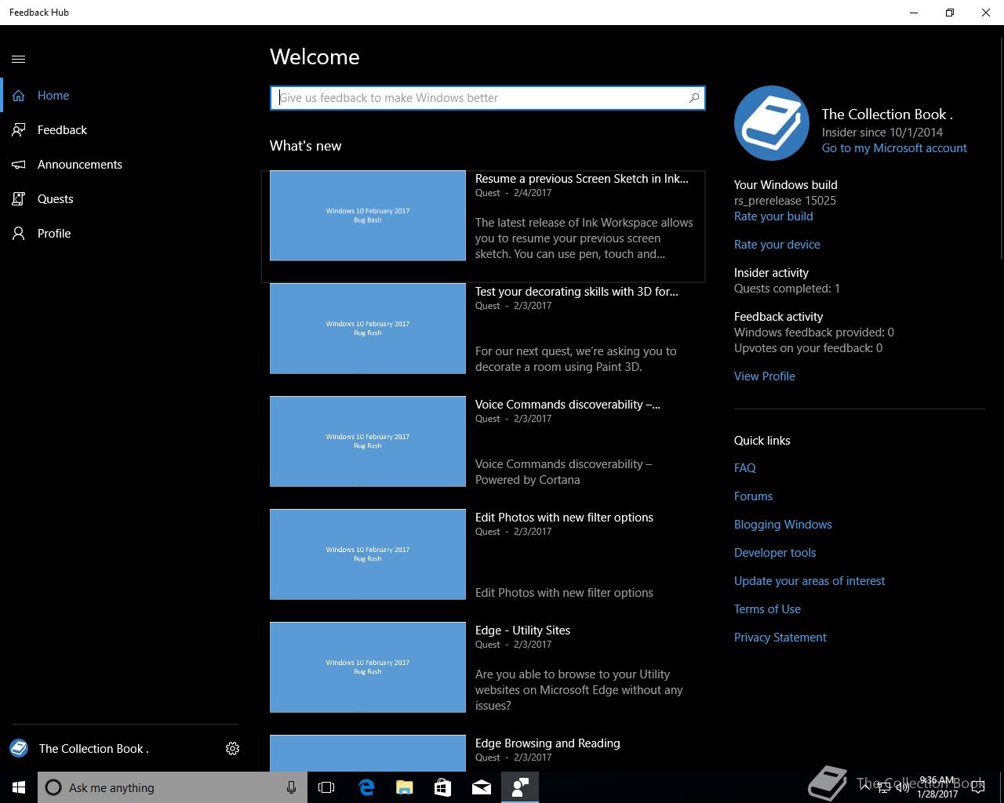Open settings gear in sidebar
1004x803 pixels.
click(x=232, y=749)
